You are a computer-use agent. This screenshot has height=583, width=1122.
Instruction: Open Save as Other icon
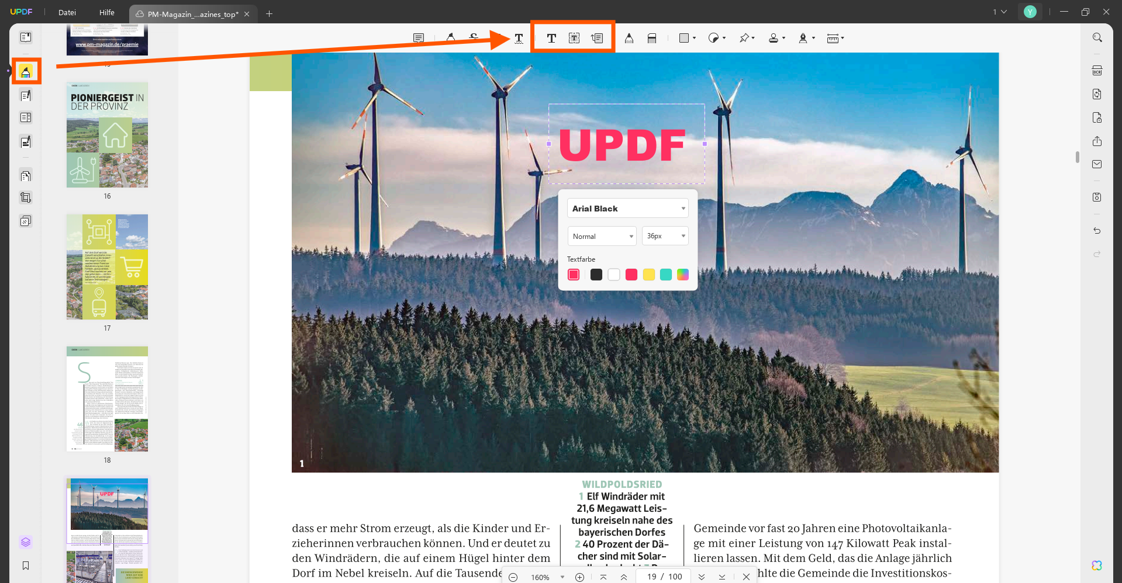pyautogui.click(x=1097, y=197)
